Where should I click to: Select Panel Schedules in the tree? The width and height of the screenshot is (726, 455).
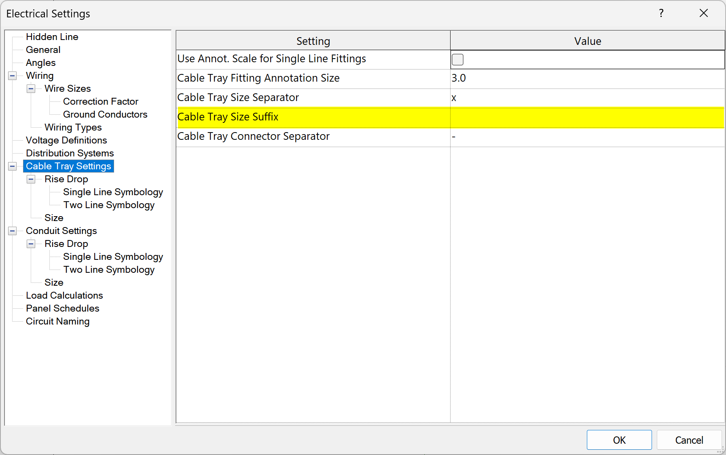pyautogui.click(x=62, y=308)
